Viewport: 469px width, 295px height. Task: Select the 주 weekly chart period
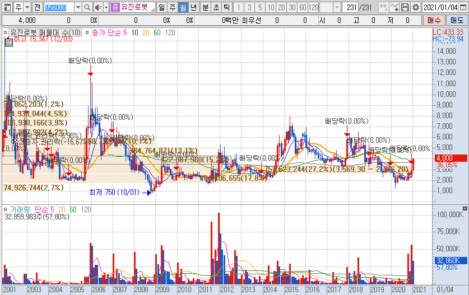coord(173,7)
